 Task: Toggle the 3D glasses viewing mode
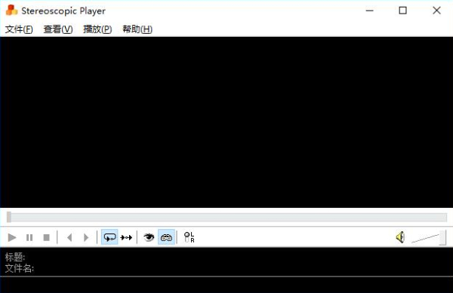166,237
